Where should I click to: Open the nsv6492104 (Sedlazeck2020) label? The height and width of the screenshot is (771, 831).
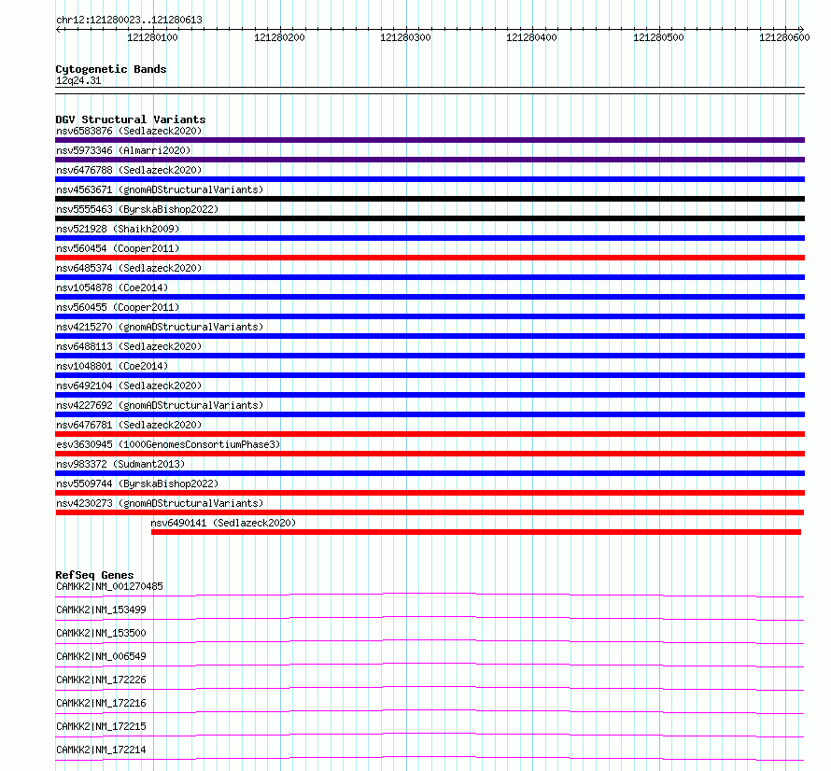point(129,385)
